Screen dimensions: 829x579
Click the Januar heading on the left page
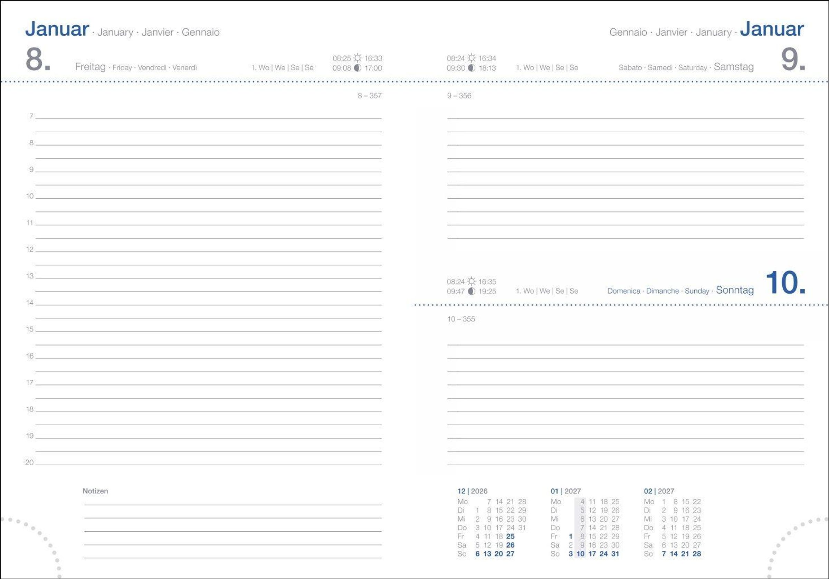pos(57,29)
